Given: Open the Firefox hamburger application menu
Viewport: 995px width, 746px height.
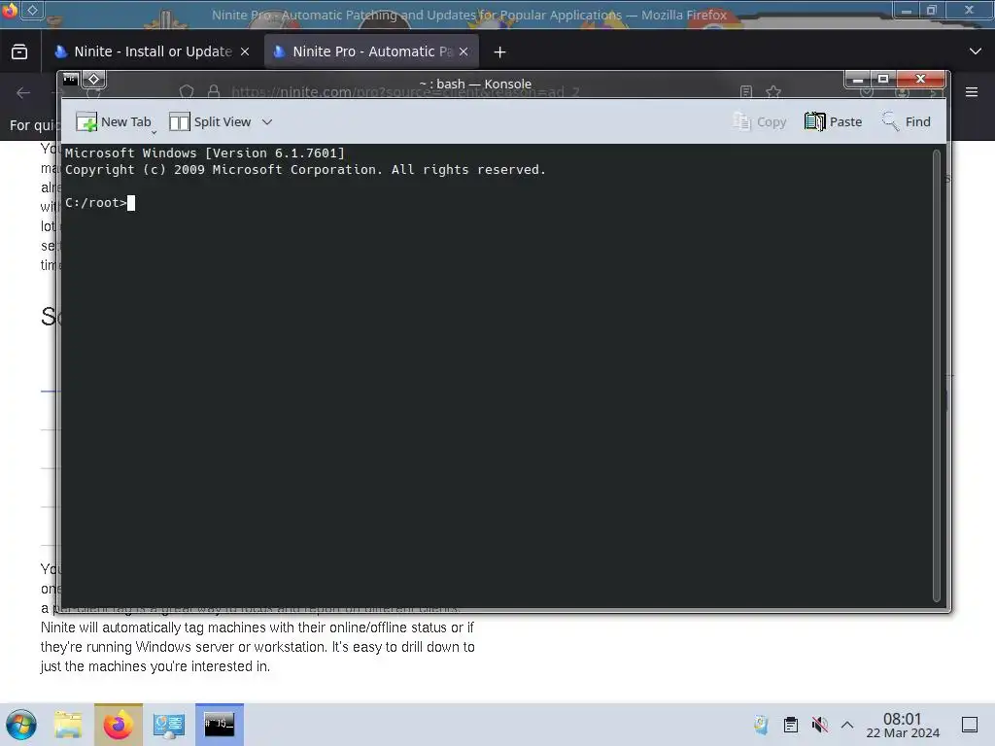Looking at the screenshot, I should [972, 92].
